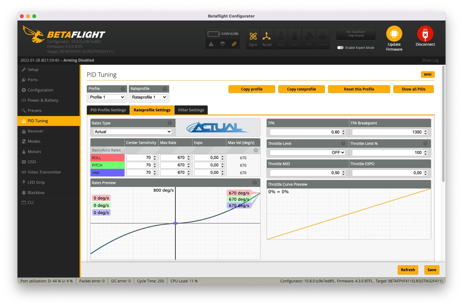Click the red Disconnect USB icon
The image size is (463, 307).
(425, 34)
